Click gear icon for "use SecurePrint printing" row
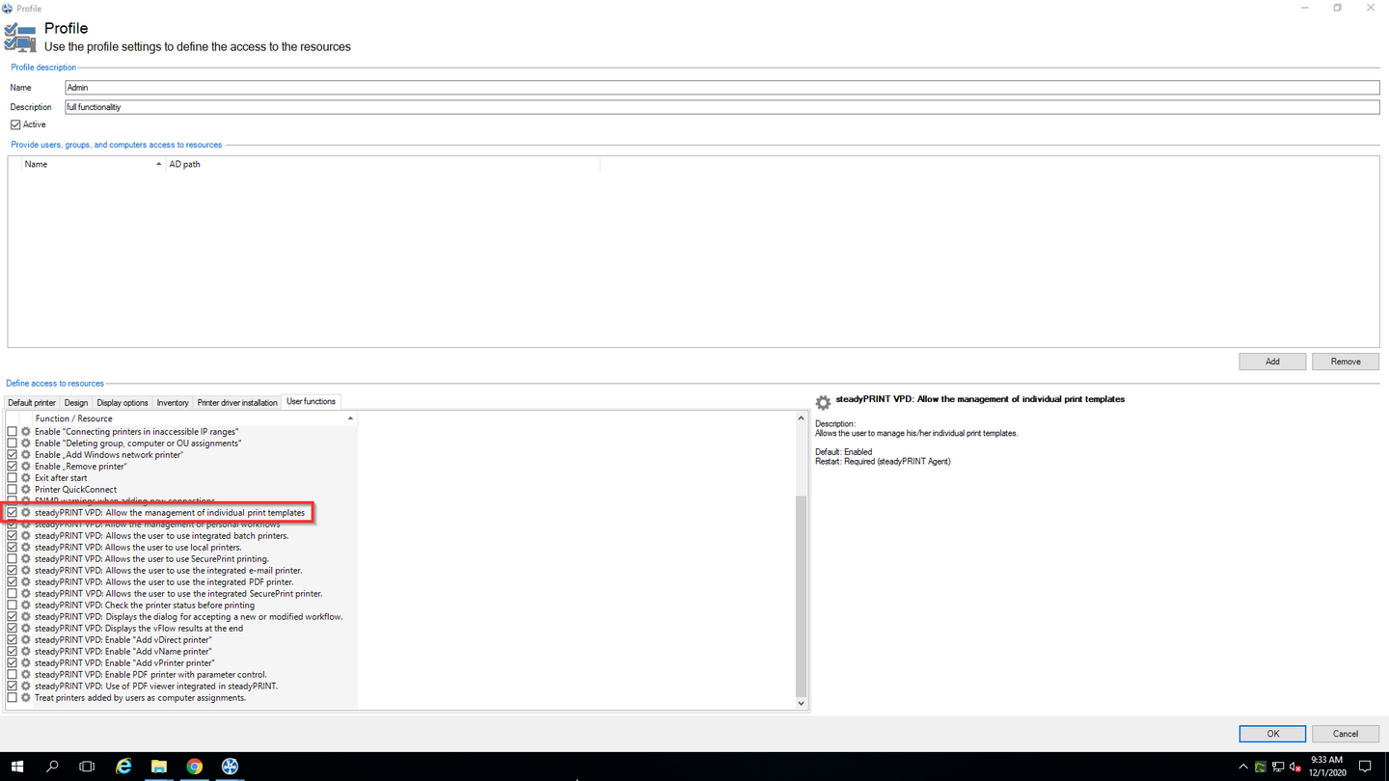Image resolution: width=1389 pixels, height=781 pixels. point(26,559)
